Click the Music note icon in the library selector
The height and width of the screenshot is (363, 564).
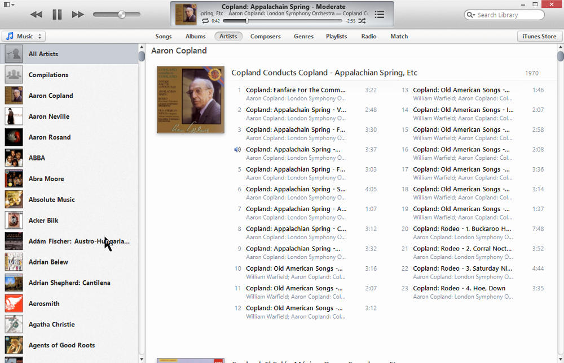[x=10, y=36]
